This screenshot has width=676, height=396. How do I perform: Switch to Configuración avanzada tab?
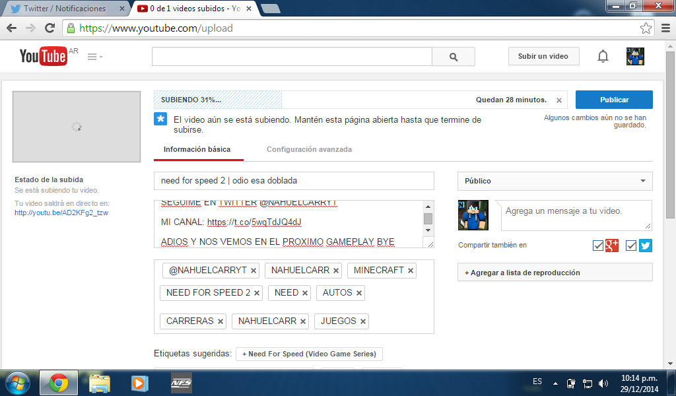click(x=309, y=150)
